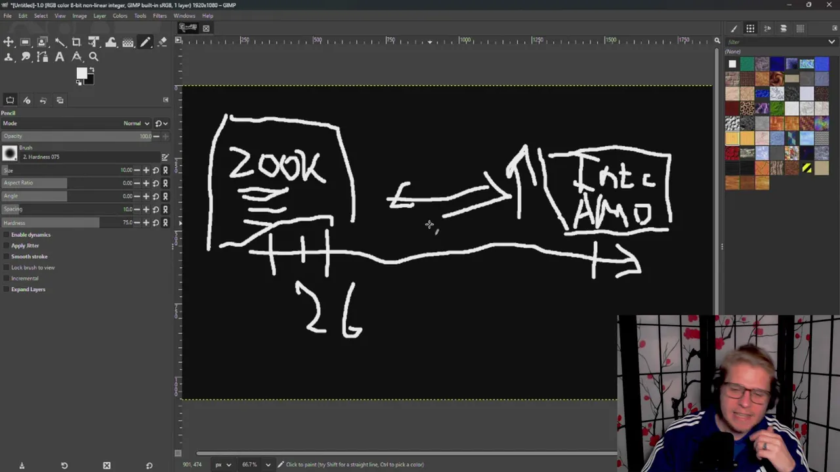Switch to the Brushes tab in right dock
The width and height of the screenshot is (840, 472).
click(734, 28)
